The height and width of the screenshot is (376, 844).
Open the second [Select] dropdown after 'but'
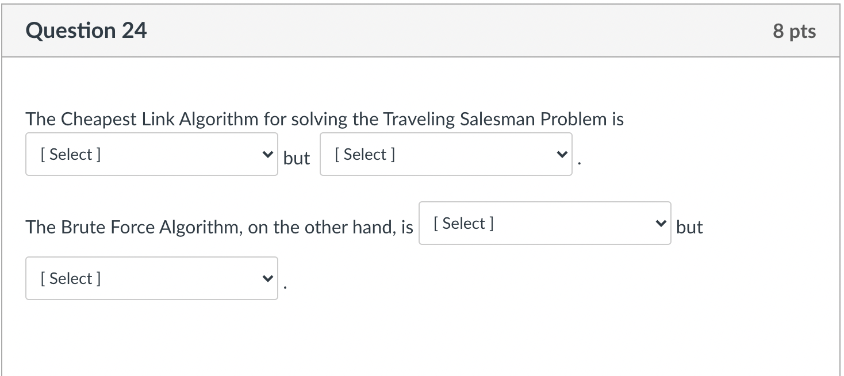[446, 154]
